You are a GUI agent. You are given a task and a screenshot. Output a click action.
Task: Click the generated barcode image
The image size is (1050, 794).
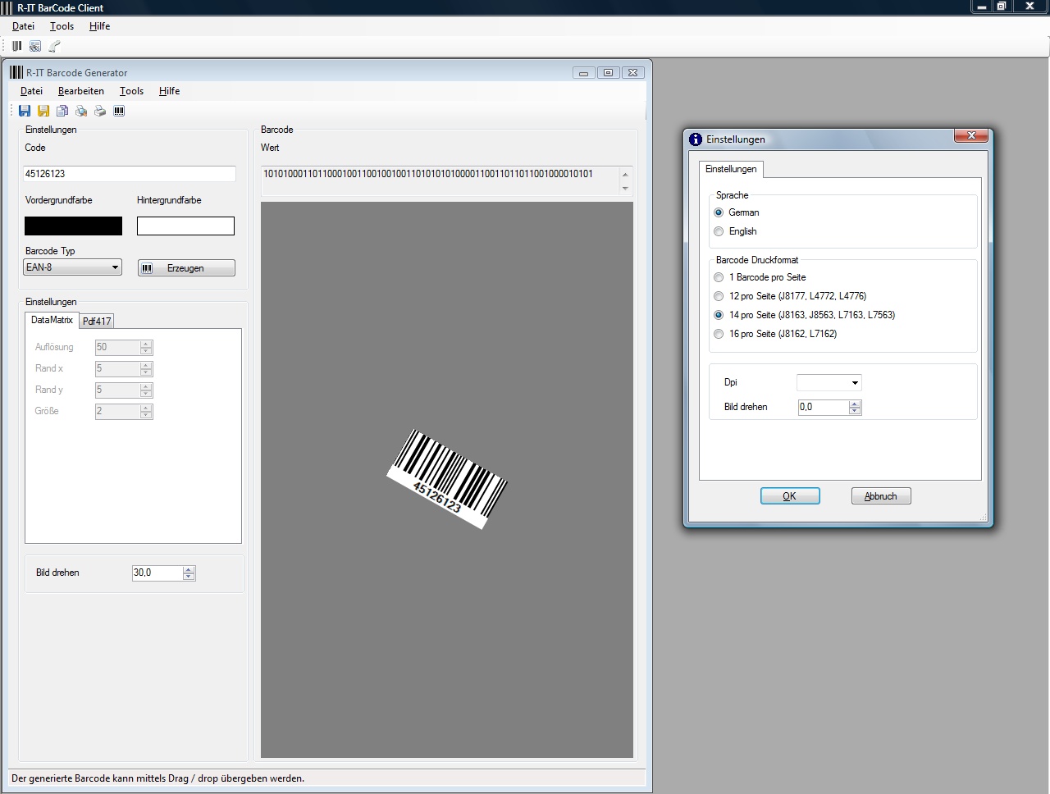click(x=447, y=480)
